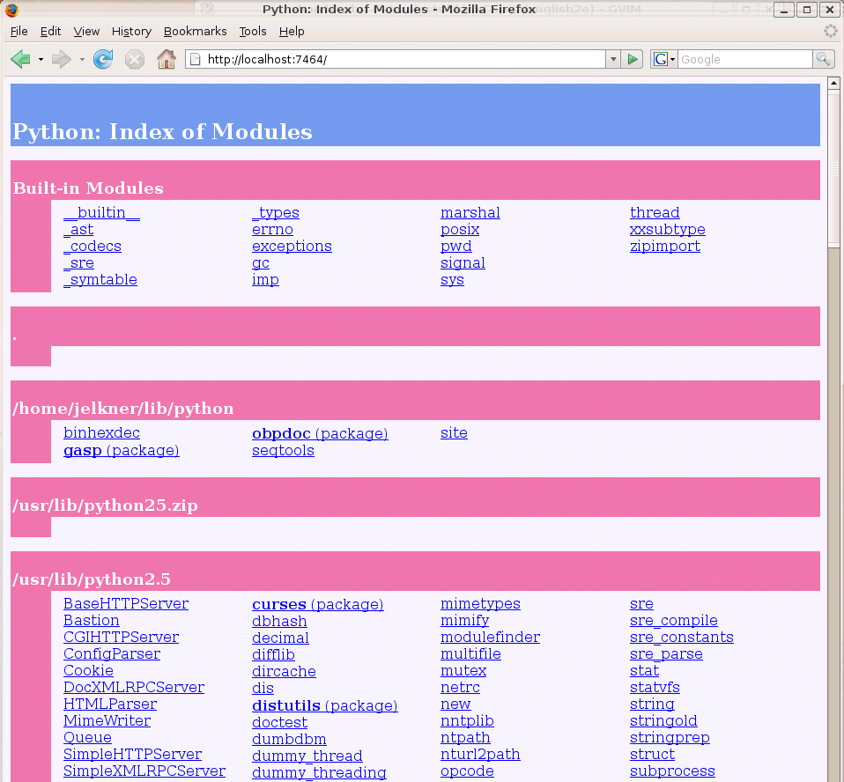Focus the Google search input field
The image size is (844, 782).
(744, 59)
